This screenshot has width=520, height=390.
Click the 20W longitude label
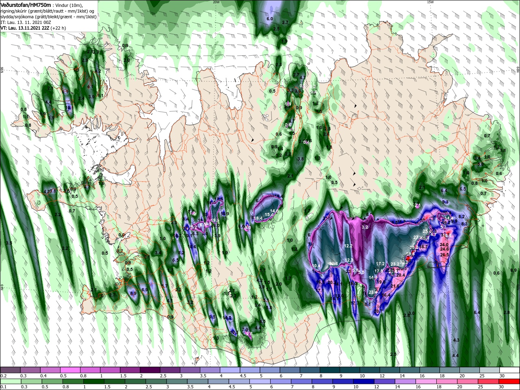216,2
